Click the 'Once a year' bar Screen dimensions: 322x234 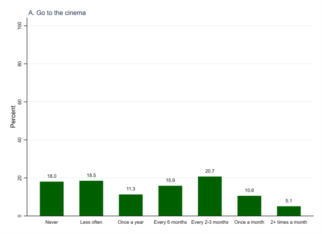(x=131, y=205)
